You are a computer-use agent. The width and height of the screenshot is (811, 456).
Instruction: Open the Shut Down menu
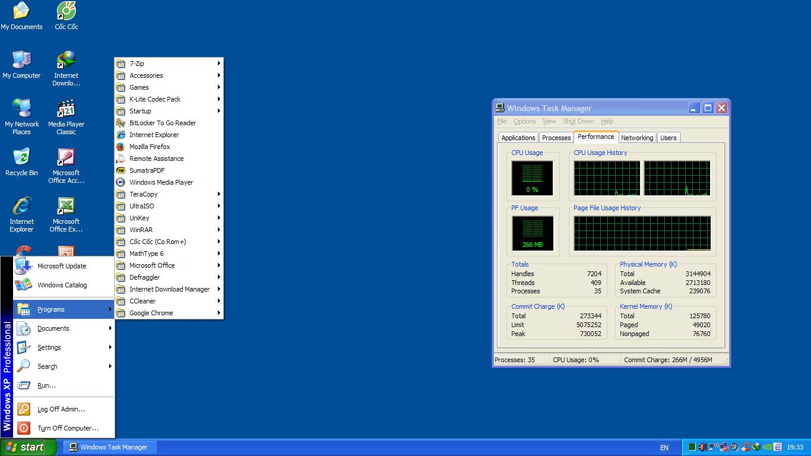tap(578, 121)
